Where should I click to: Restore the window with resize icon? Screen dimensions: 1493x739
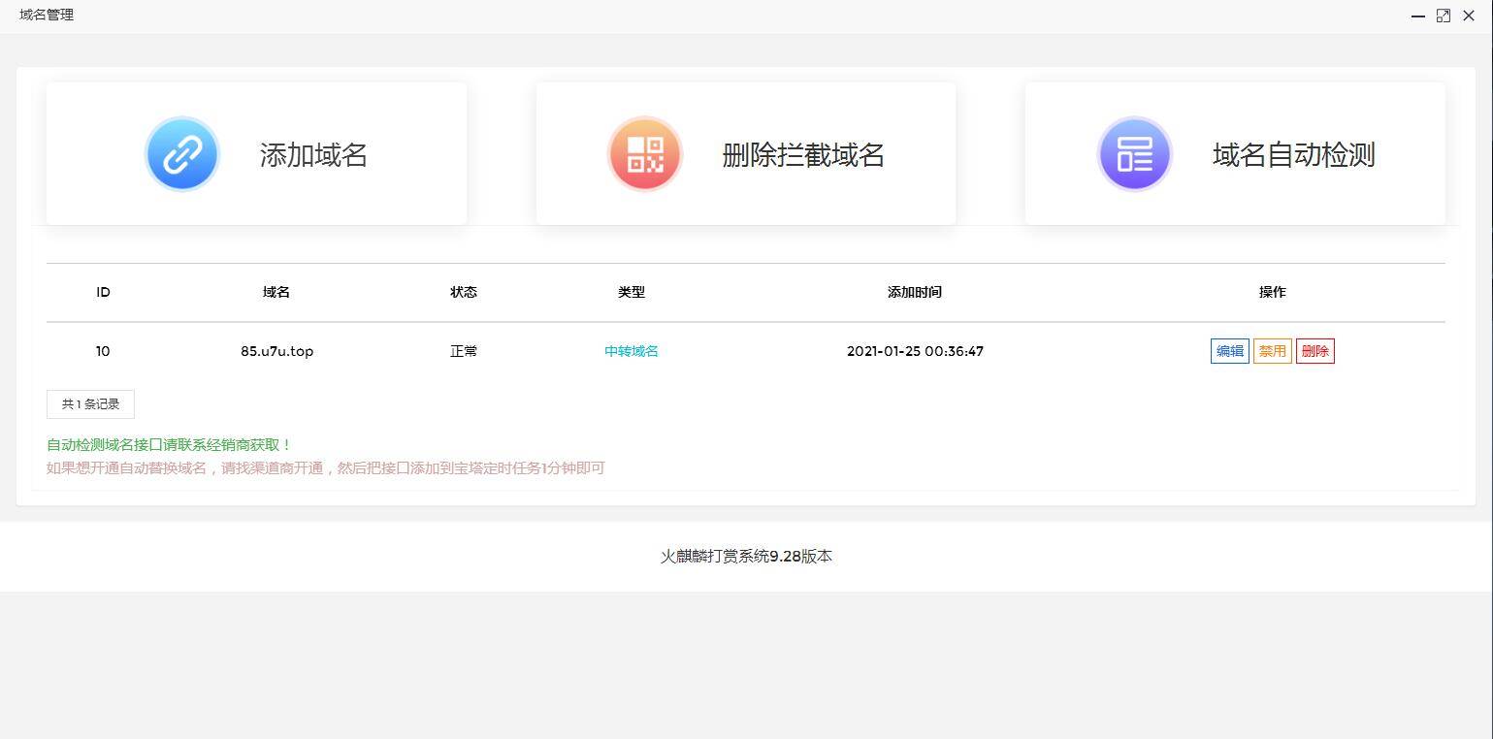1443,16
